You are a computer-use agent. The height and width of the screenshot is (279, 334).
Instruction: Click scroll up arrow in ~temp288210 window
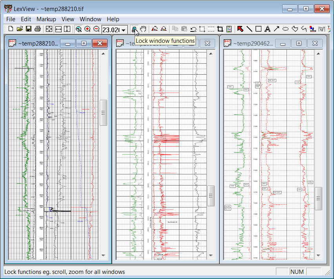[104, 54]
